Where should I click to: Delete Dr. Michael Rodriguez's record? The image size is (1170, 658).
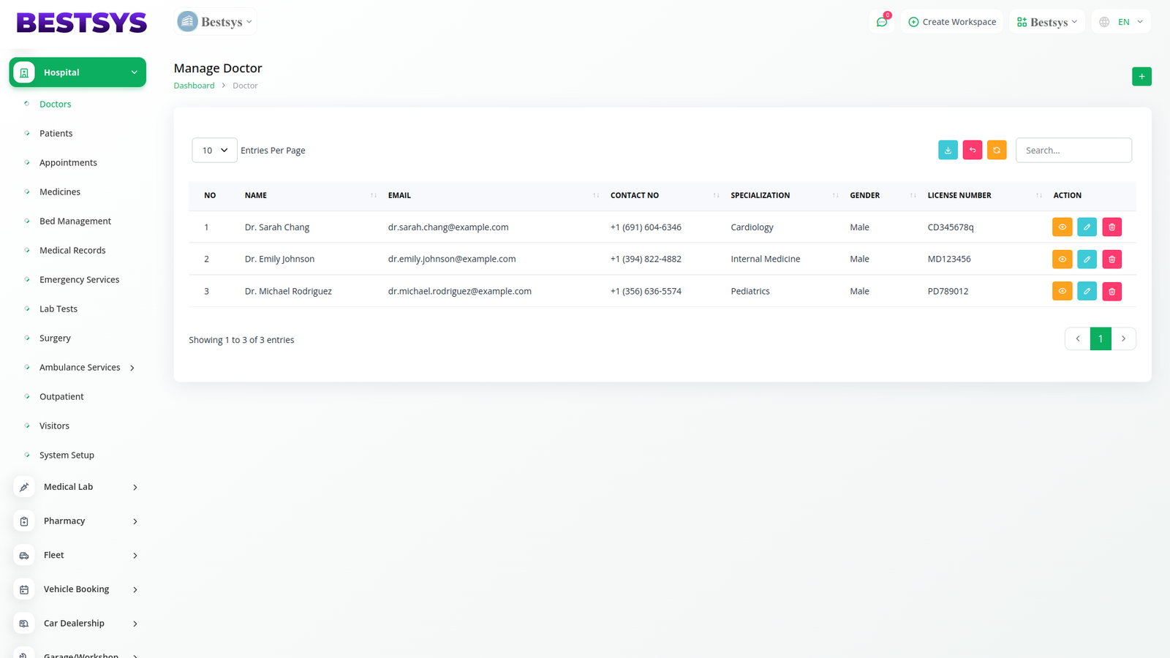[x=1111, y=292]
